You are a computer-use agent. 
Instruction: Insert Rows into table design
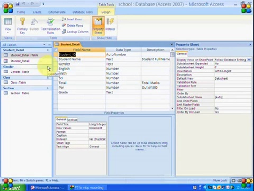(x=72, y=19)
